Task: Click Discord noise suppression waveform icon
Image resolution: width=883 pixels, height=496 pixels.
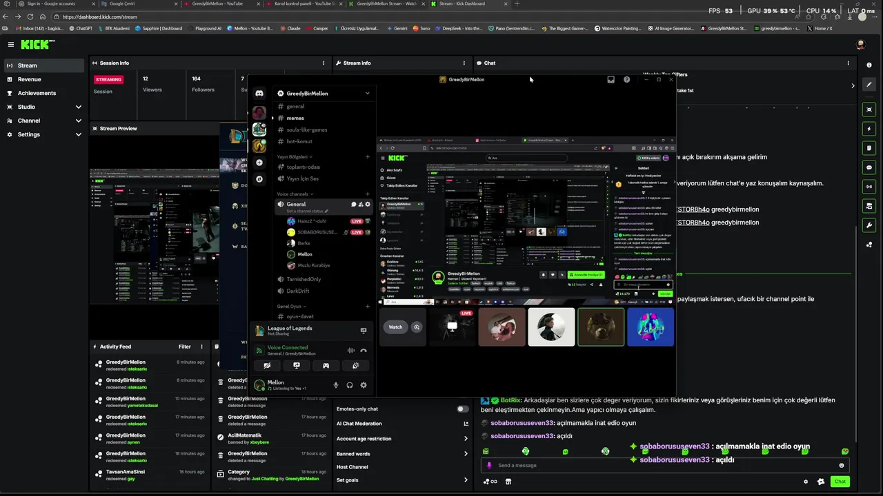Action: (350, 351)
